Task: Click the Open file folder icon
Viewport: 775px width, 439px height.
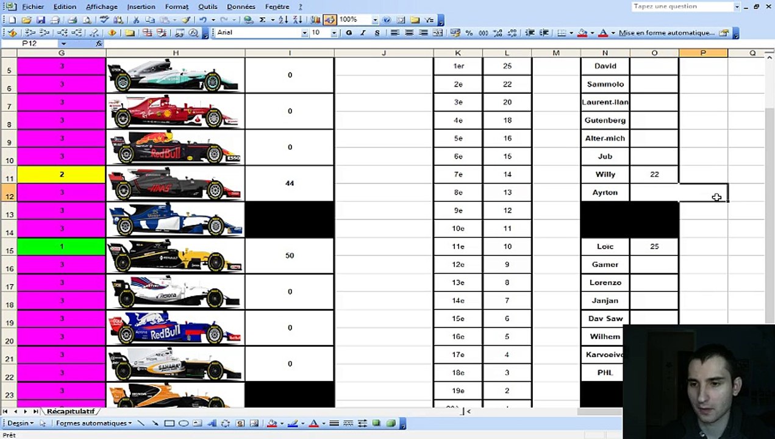Action: (27, 20)
